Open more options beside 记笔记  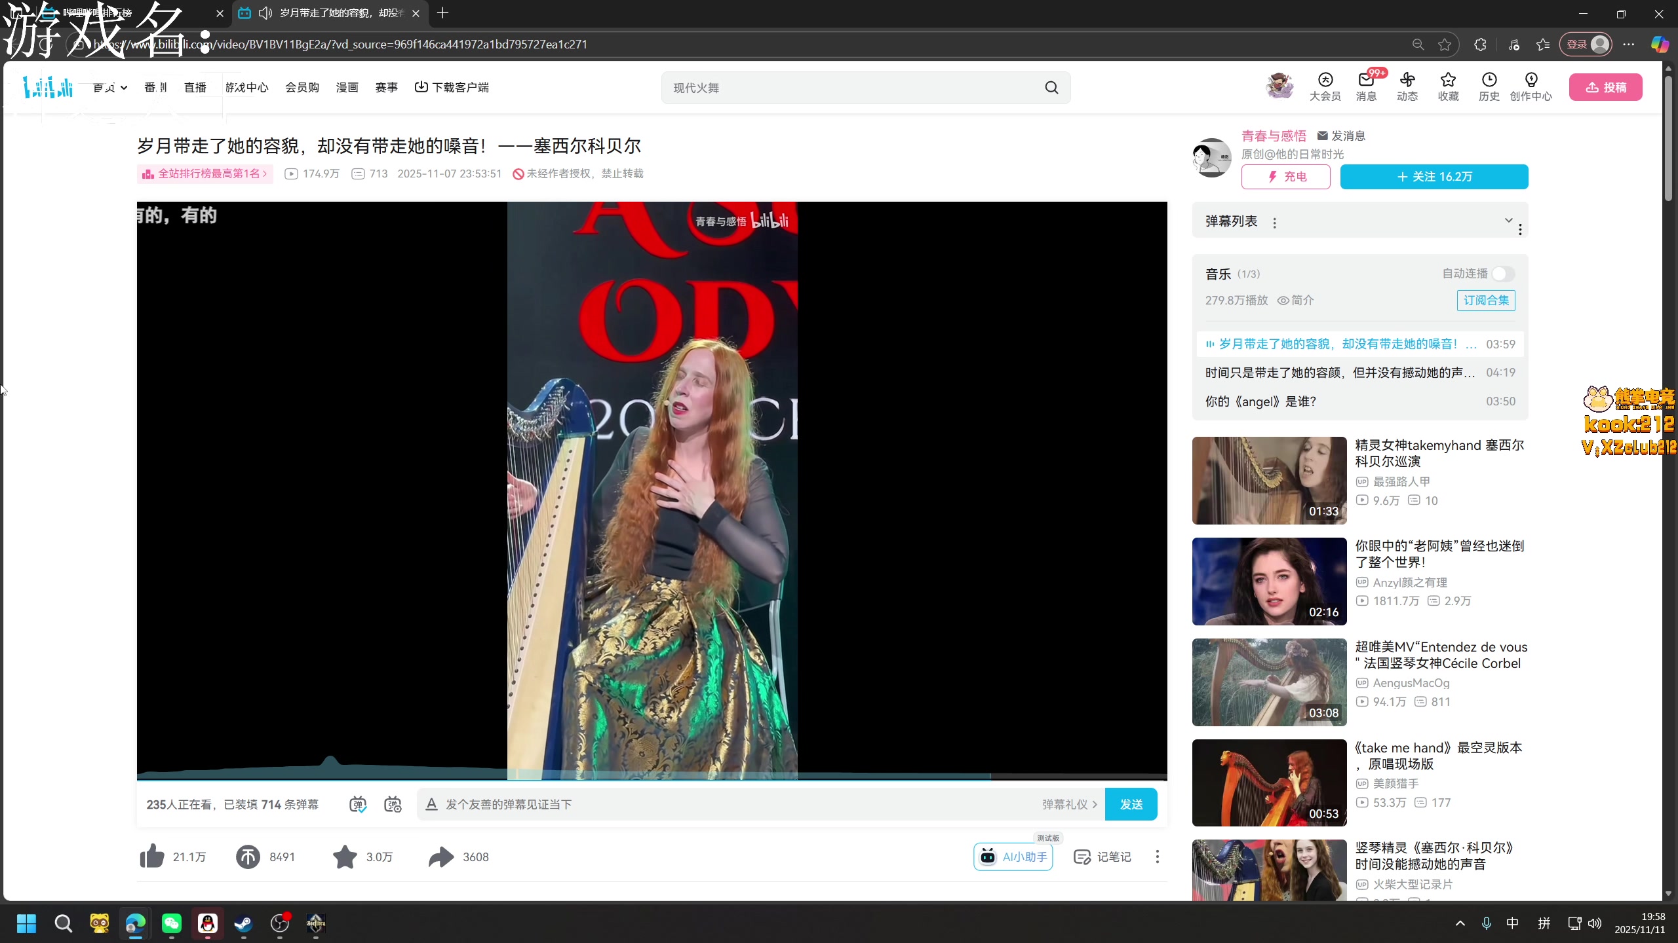1157,857
